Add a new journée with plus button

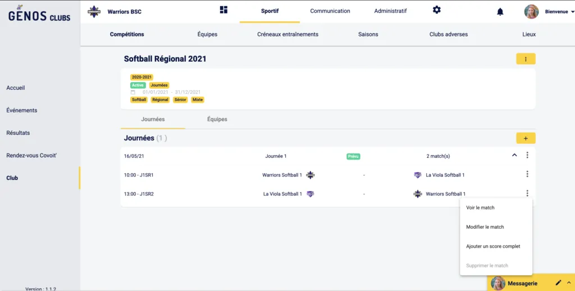pos(526,138)
